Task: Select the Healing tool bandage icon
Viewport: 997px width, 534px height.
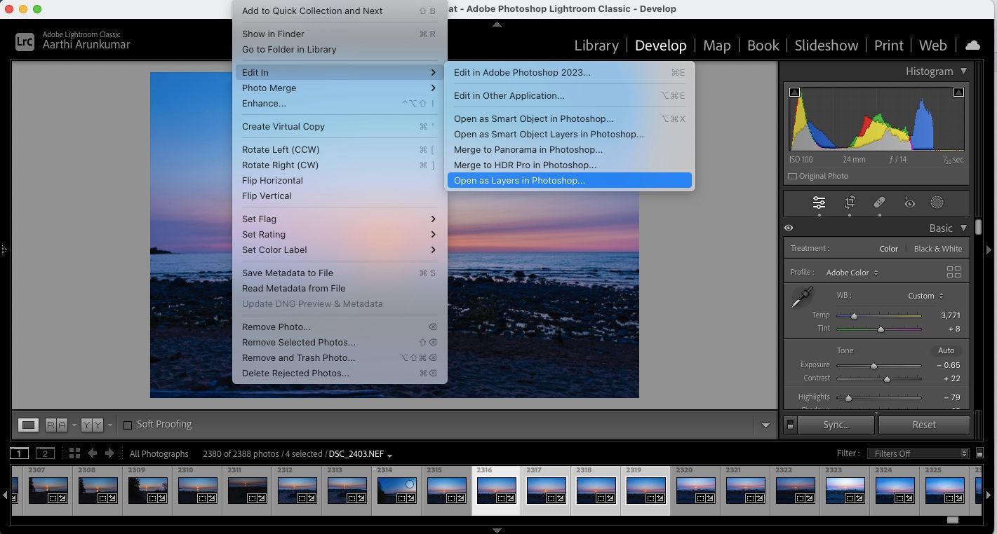Action: pos(879,203)
